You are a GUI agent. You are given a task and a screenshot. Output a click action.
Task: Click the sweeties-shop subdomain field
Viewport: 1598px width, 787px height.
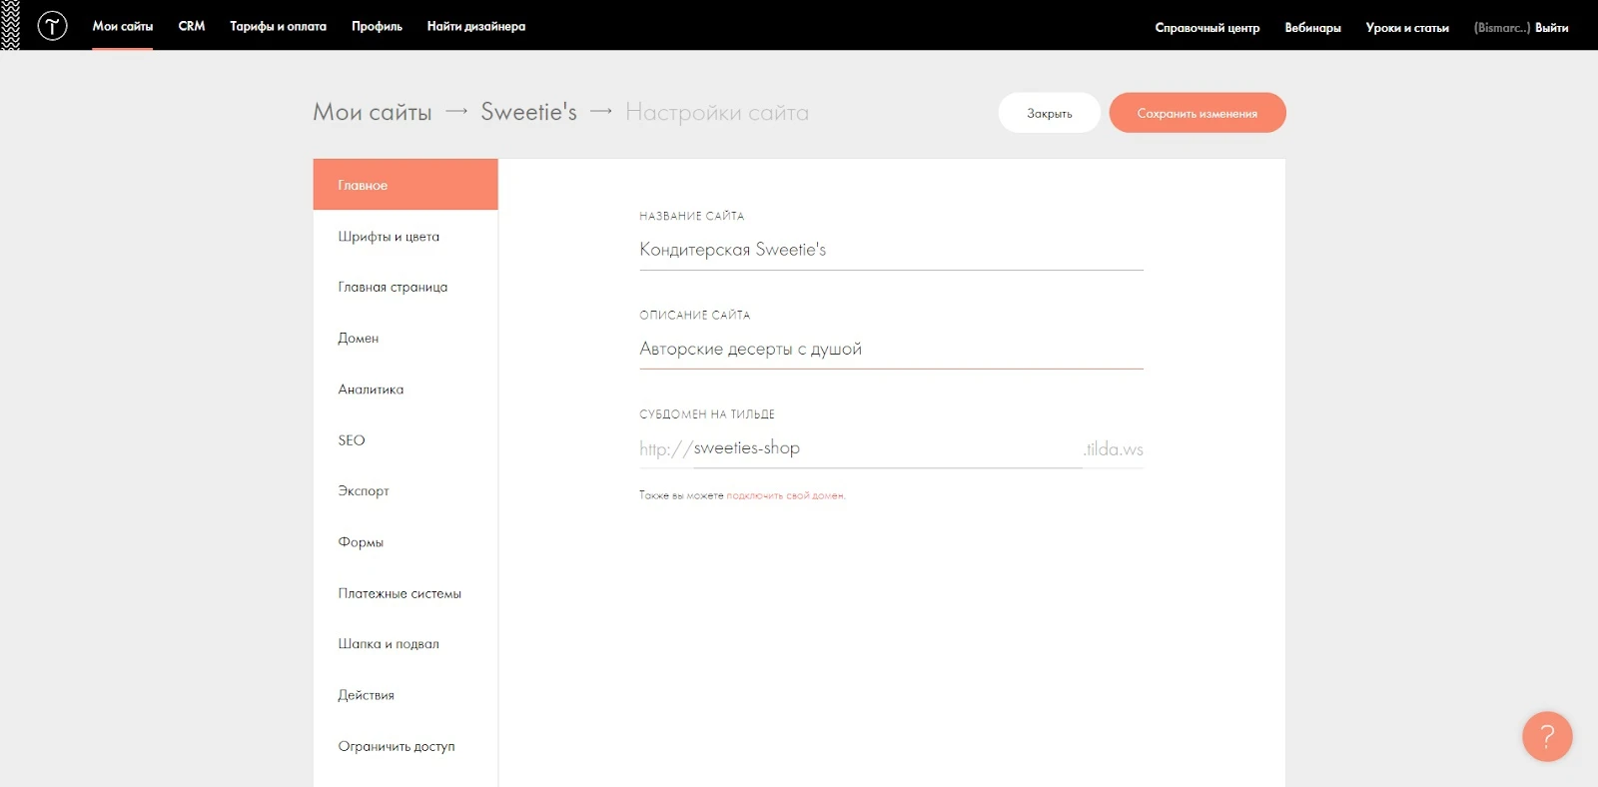pyautogui.click(x=887, y=448)
